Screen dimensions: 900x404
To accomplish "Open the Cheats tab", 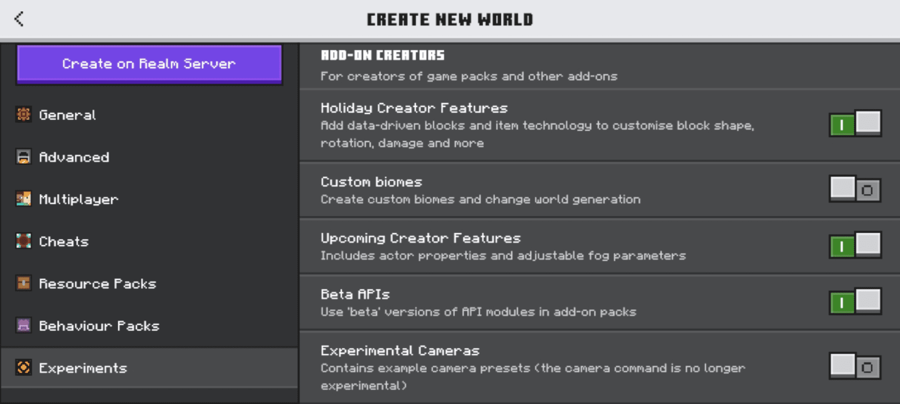I will [149, 241].
